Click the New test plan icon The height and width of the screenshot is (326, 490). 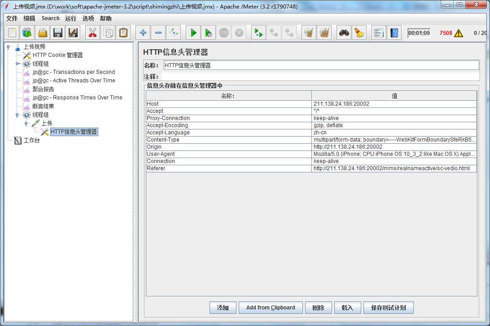pos(12,33)
